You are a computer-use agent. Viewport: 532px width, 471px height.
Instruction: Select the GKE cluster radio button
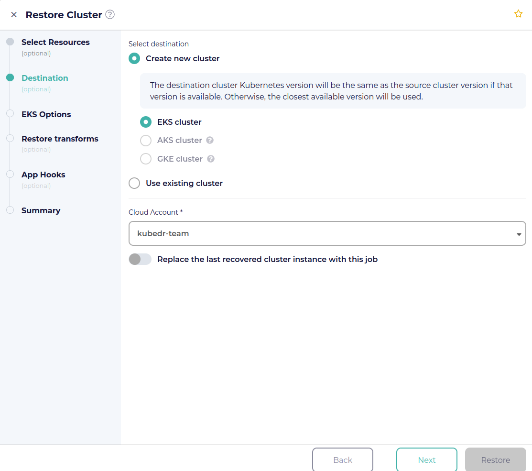145,158
